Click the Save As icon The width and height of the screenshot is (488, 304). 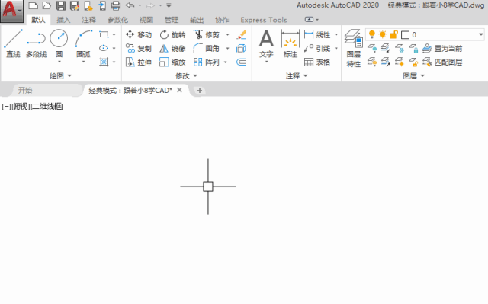coord(75,5)
